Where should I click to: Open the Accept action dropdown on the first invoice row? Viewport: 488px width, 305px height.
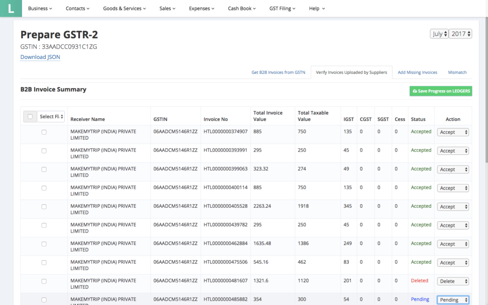[453, 132]
